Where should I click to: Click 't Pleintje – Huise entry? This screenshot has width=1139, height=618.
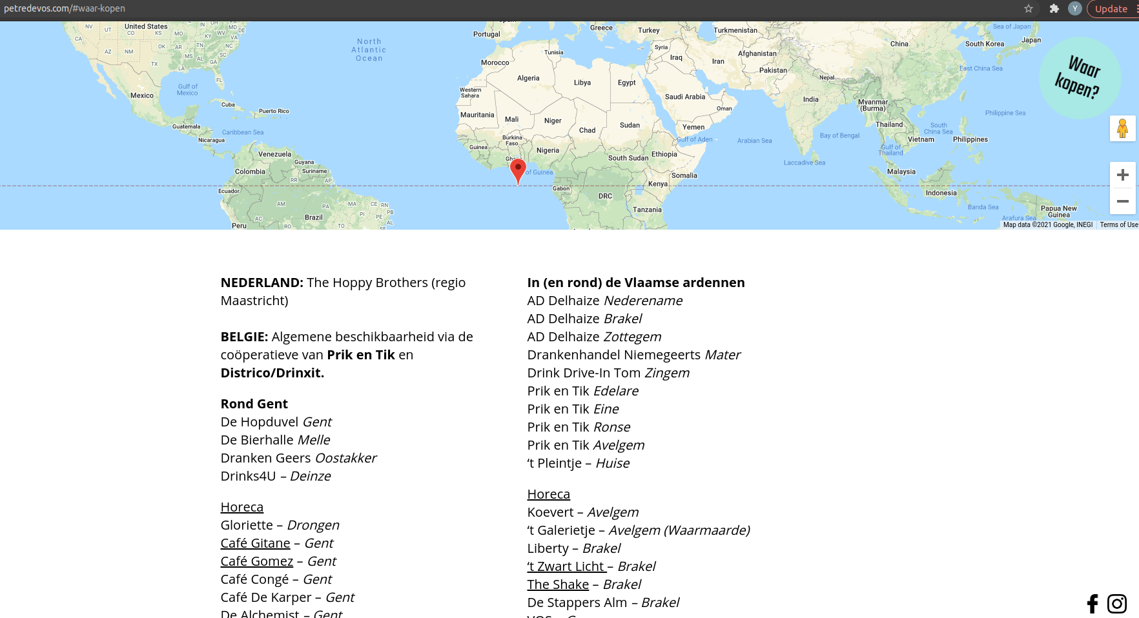coord(579,463)
